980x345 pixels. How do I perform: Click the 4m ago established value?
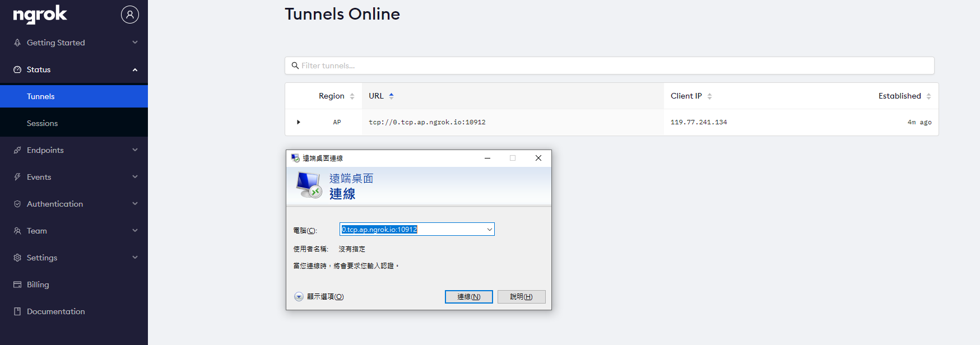pyautogui.click(x=919, y=122)
